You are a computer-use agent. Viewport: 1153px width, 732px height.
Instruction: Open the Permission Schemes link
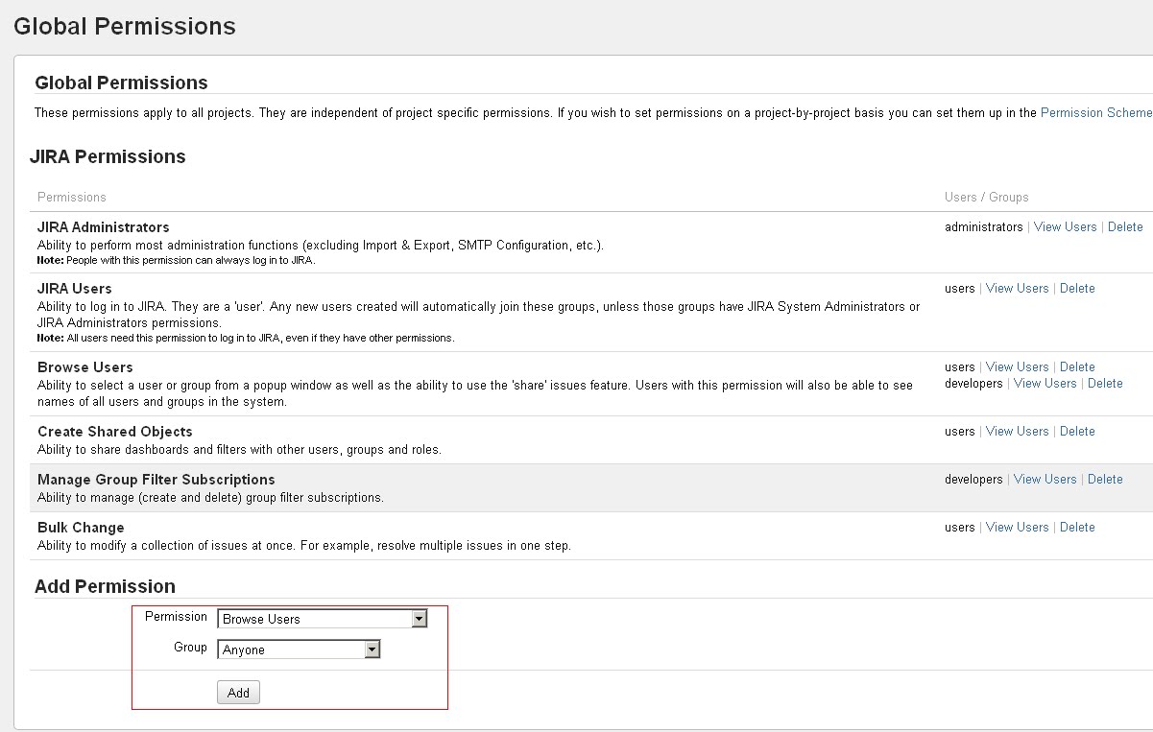pos(1096,112)
